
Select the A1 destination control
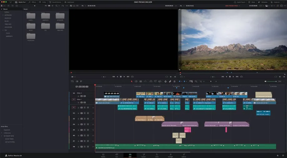(x=74, y=107)
